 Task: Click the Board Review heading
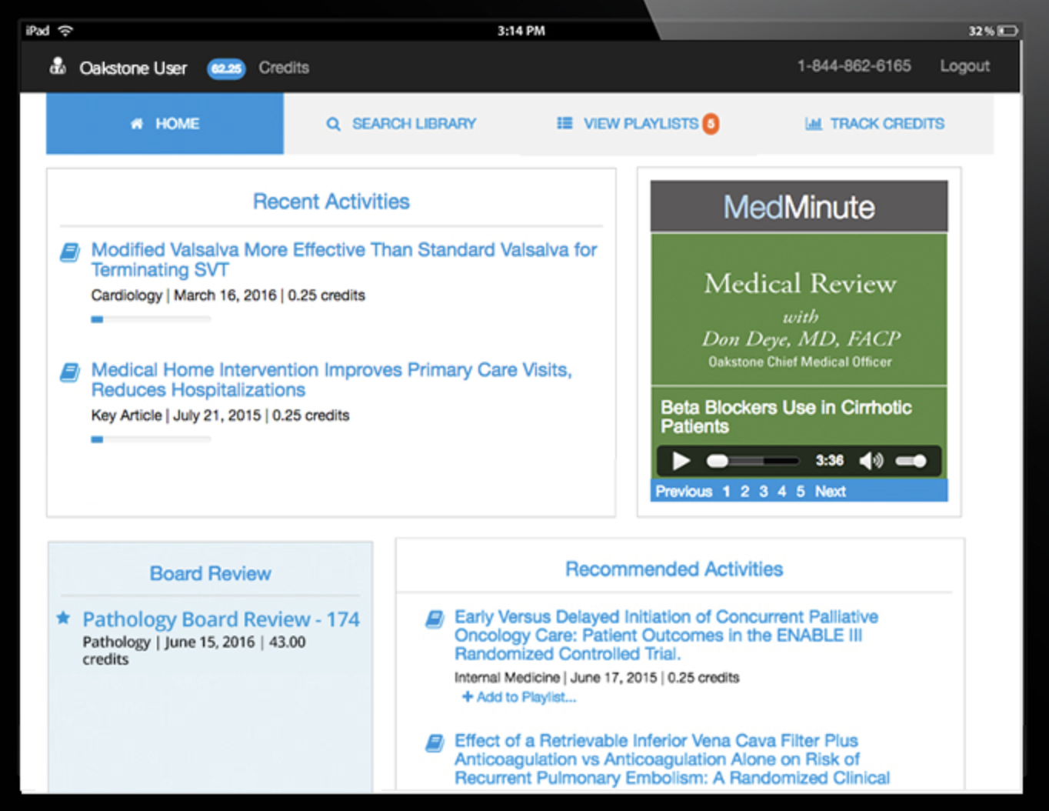tap(210, 574)
